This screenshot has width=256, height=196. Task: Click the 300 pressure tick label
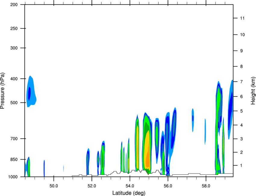(x=14, y=48)
